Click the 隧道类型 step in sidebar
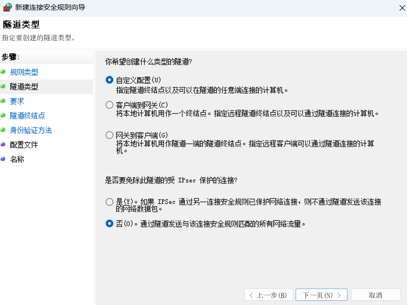 [x=24, y=86]
